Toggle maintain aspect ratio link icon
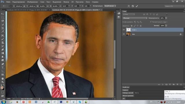Image resolution: width=185 pixels, height=104 pixels. coord(48,6)
